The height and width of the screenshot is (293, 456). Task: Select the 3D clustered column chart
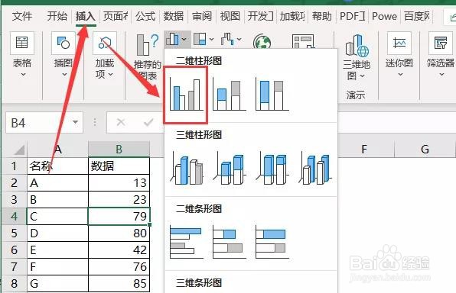(187, 169)
